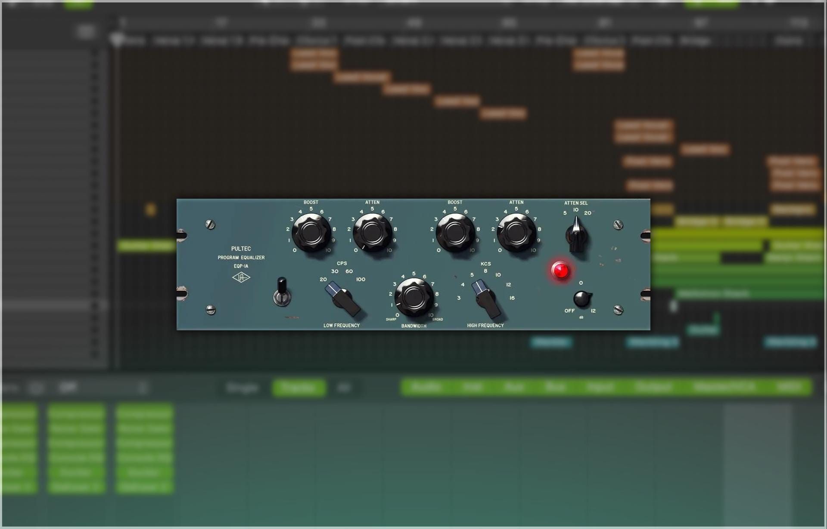Click the ATTEN SEL label

pos(576,203)
